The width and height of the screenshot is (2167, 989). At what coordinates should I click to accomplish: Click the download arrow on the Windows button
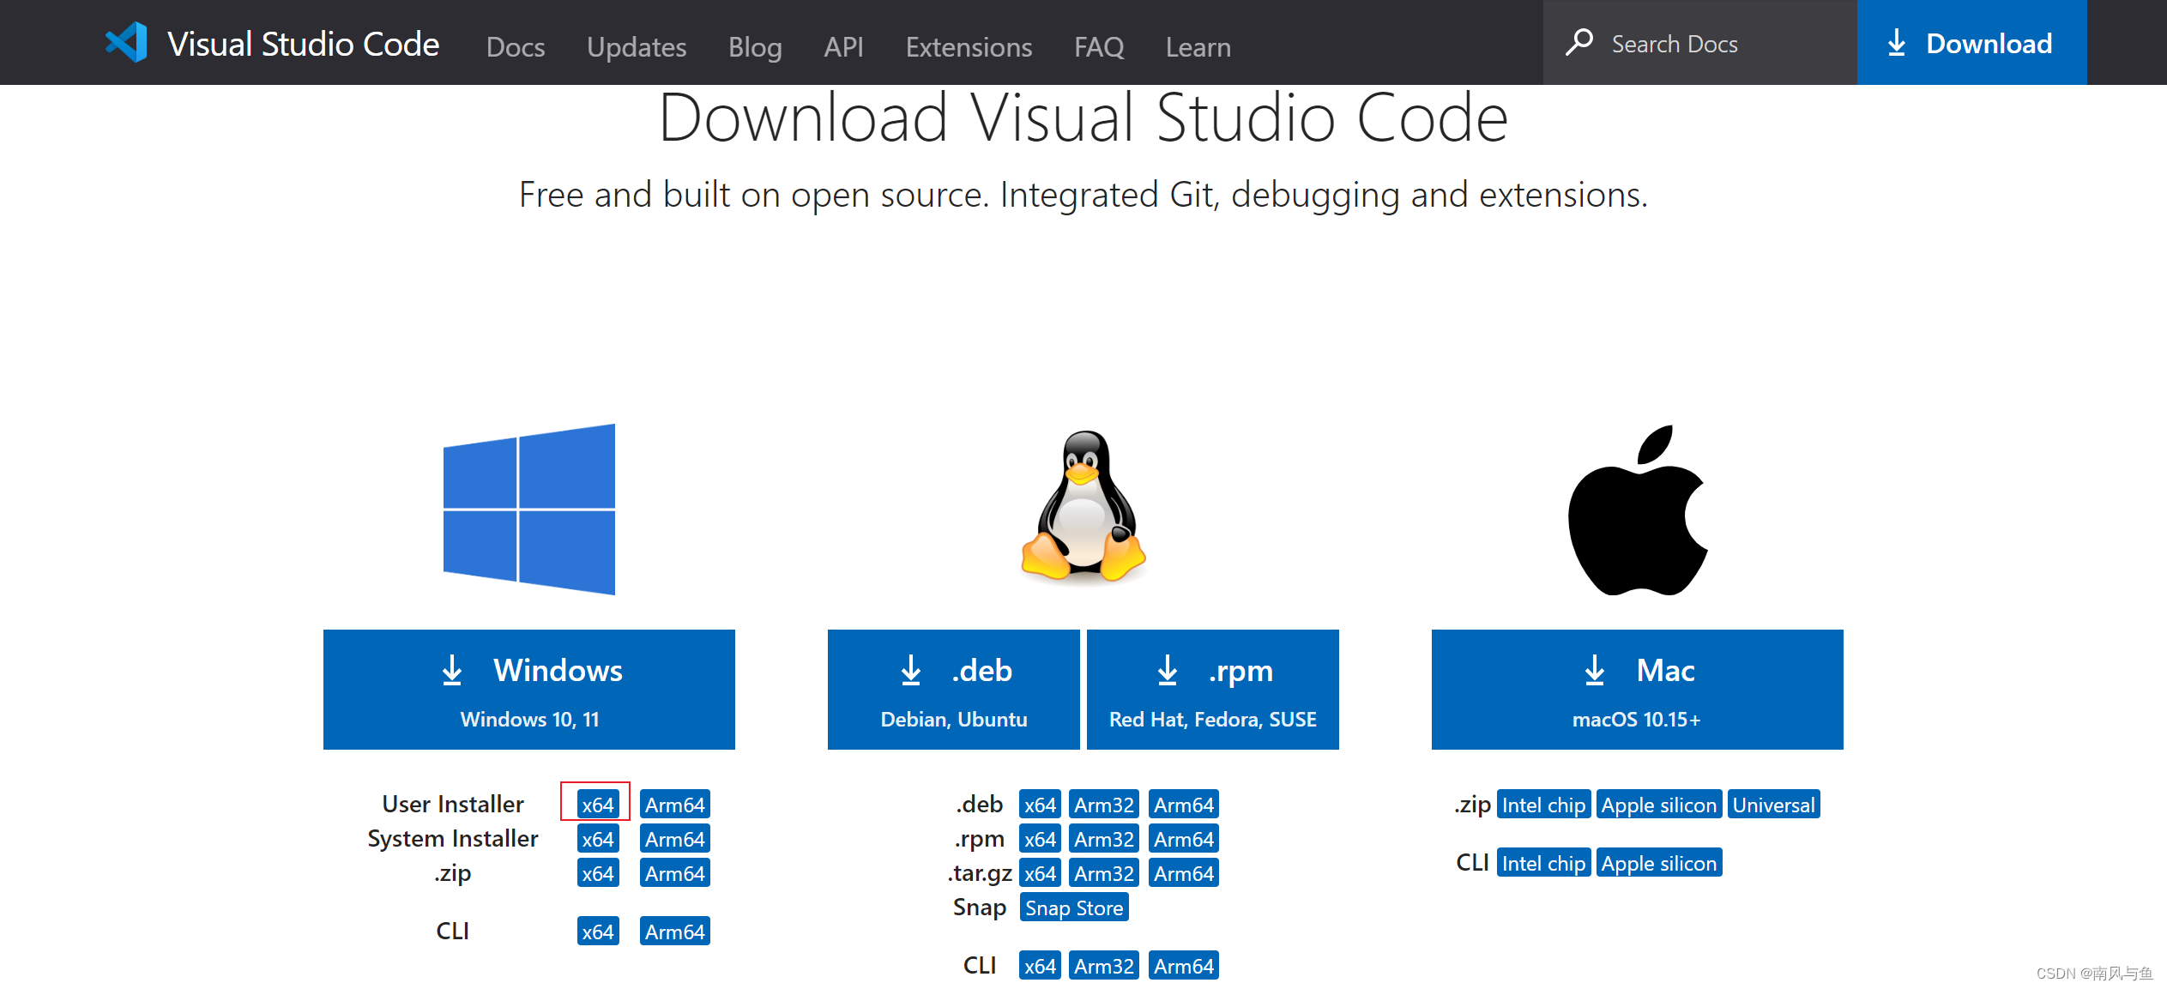pos(452,671)
